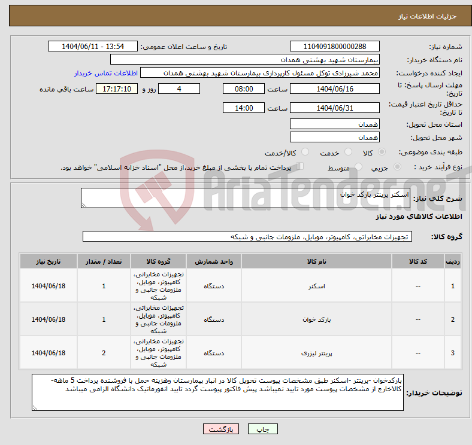Screen dimensions: 472x445
Task: Click the تاریخ نیاز column header
Action: pyautogui.click(x=49, y=261)
